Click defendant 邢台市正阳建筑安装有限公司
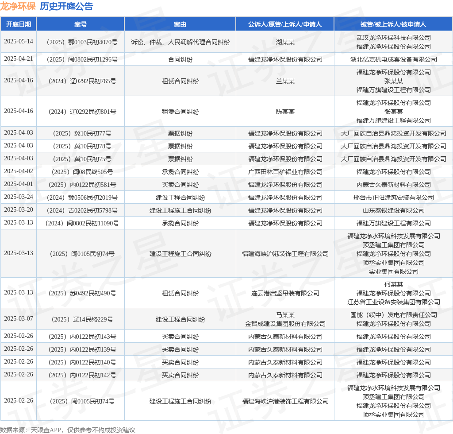 pyautogui.click(x=393, y=198)
